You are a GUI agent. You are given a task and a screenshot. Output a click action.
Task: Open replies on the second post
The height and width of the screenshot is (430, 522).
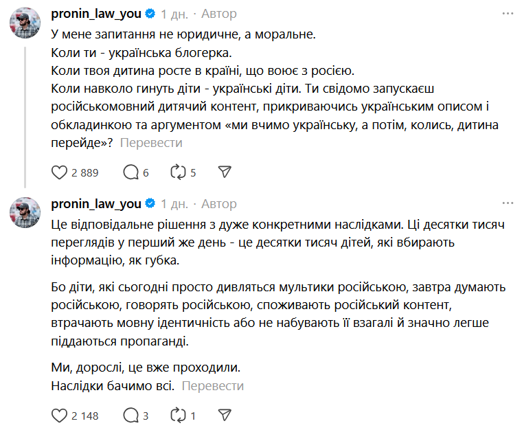(130, 416)
